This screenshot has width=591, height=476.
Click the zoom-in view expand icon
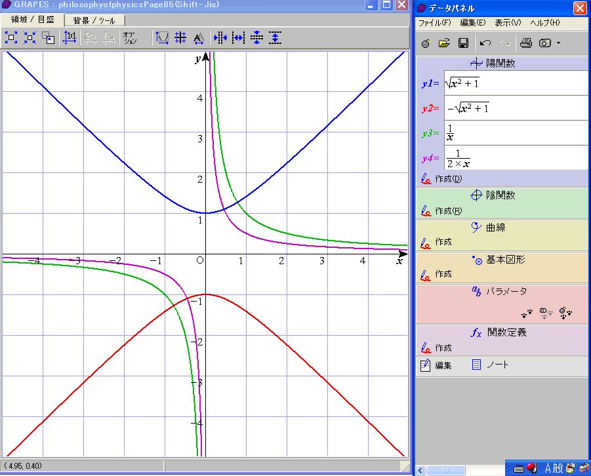11,38
